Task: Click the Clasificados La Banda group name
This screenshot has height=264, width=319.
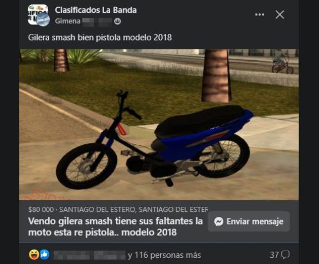Action: point(96,10)
